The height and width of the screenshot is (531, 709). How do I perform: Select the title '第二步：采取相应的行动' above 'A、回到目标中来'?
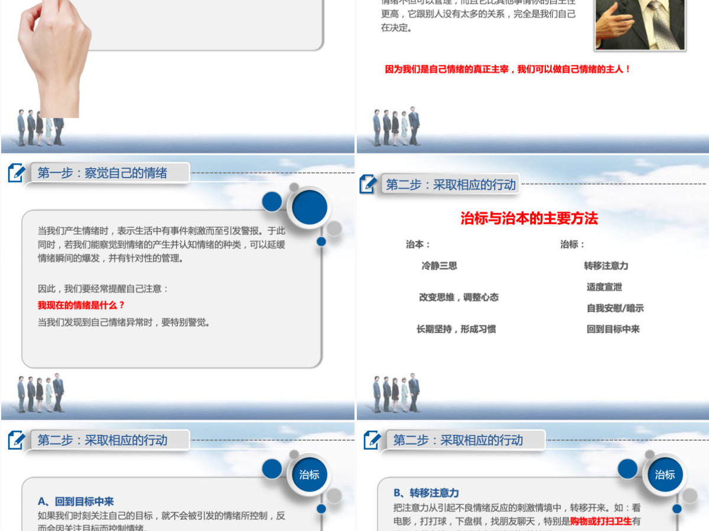coord(102,440)
